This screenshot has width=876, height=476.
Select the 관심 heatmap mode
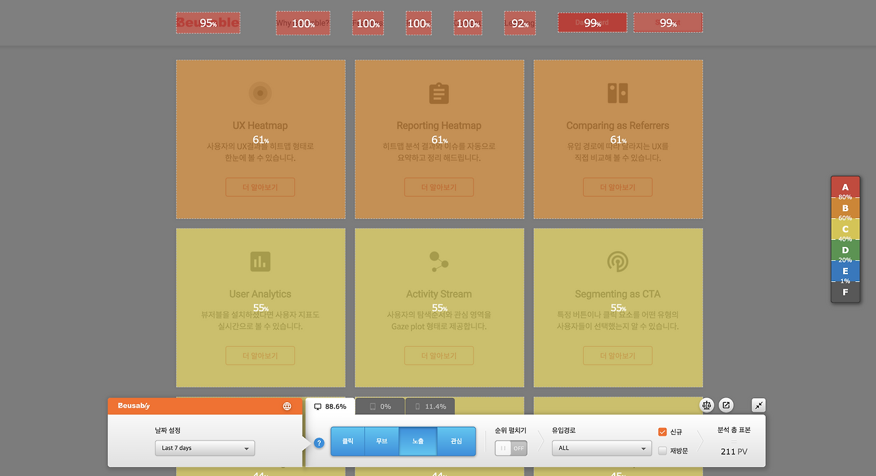(456, 441)
